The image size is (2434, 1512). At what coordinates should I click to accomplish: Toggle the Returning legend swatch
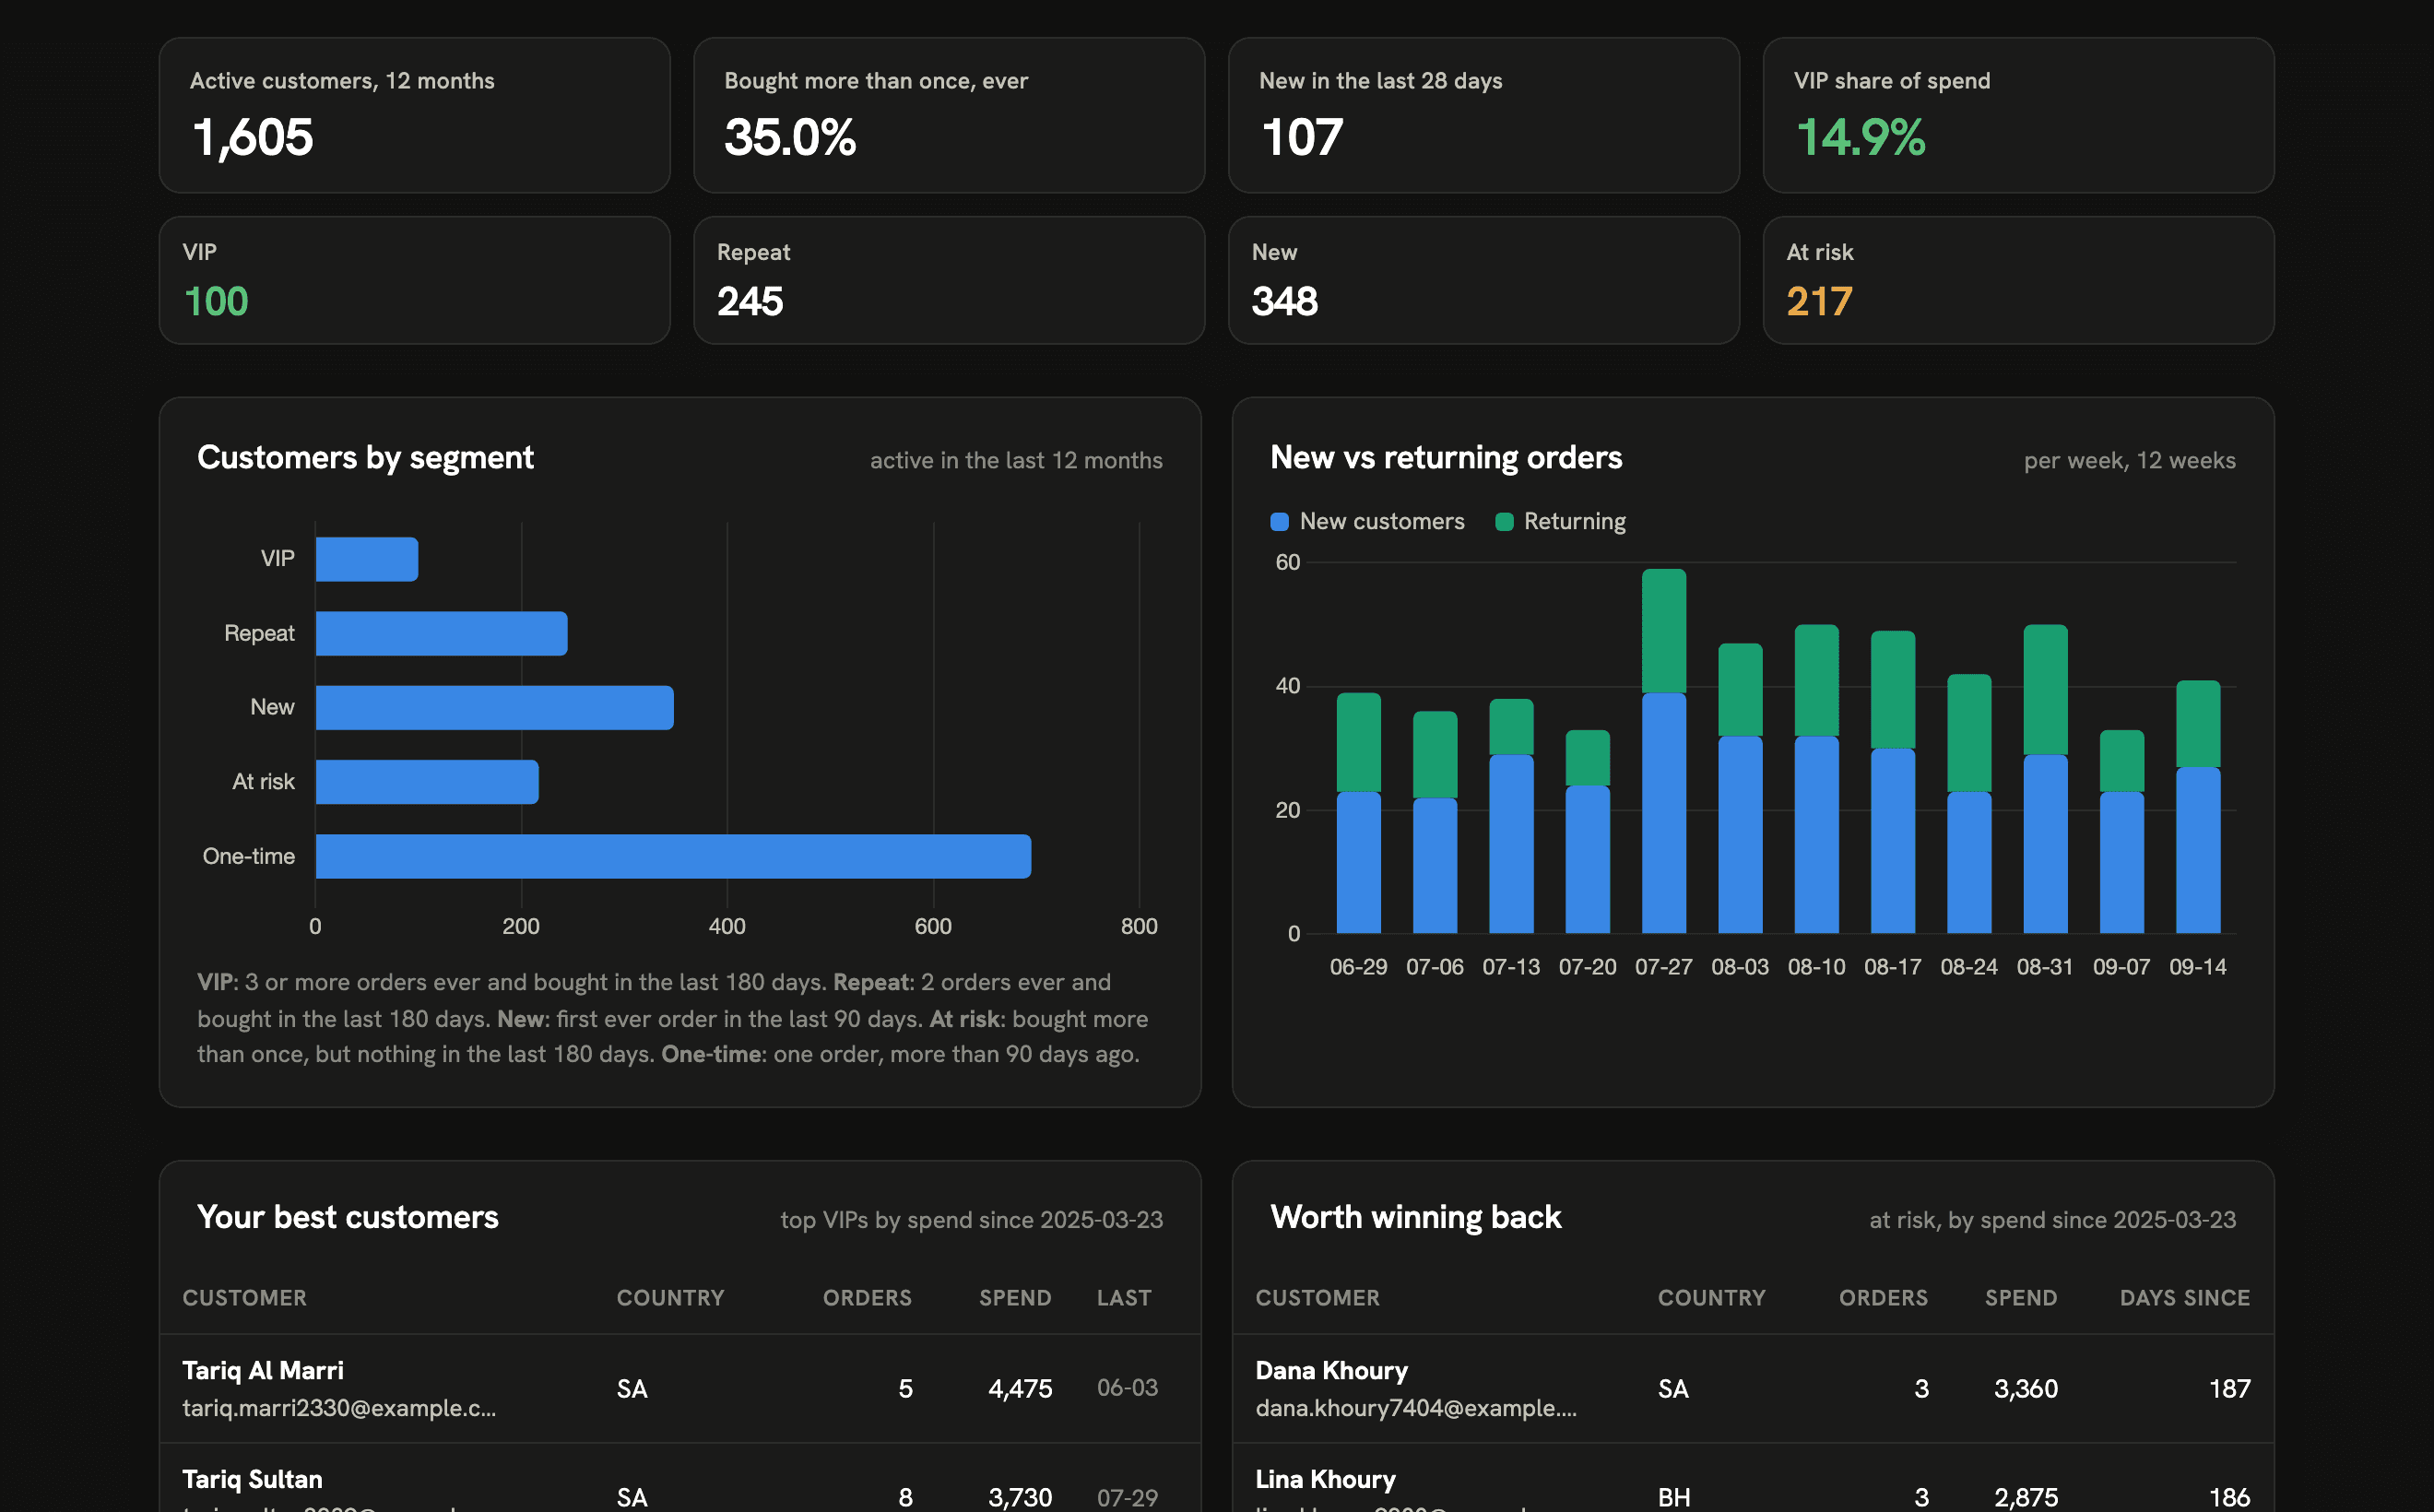click(x=1503, y=522)
